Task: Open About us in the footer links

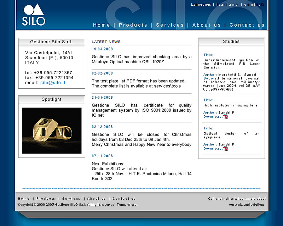Action: pyautogui.click(x=96, y=198)
